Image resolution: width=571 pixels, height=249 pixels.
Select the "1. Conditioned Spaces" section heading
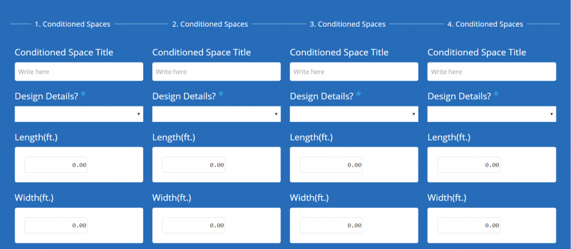[x=72, y=25]
